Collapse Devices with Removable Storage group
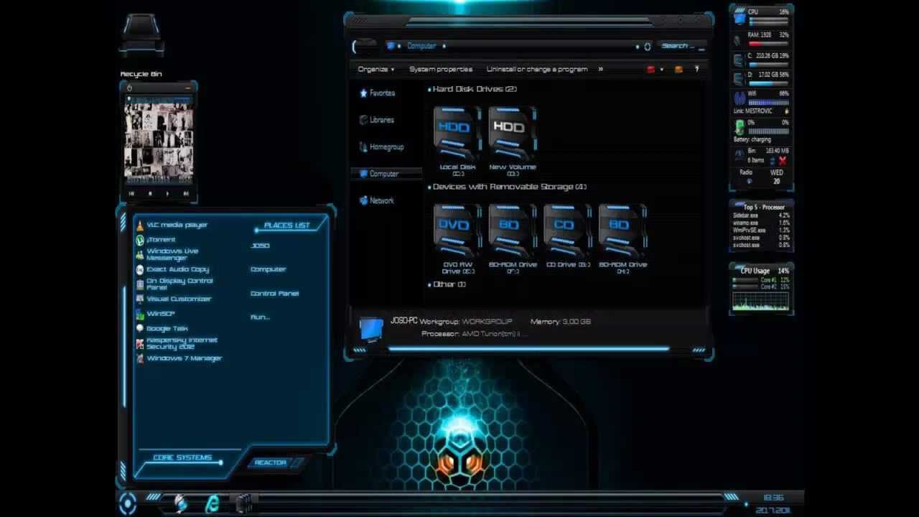The width and height of the screenshot is (919, 517). coord(430,187)
